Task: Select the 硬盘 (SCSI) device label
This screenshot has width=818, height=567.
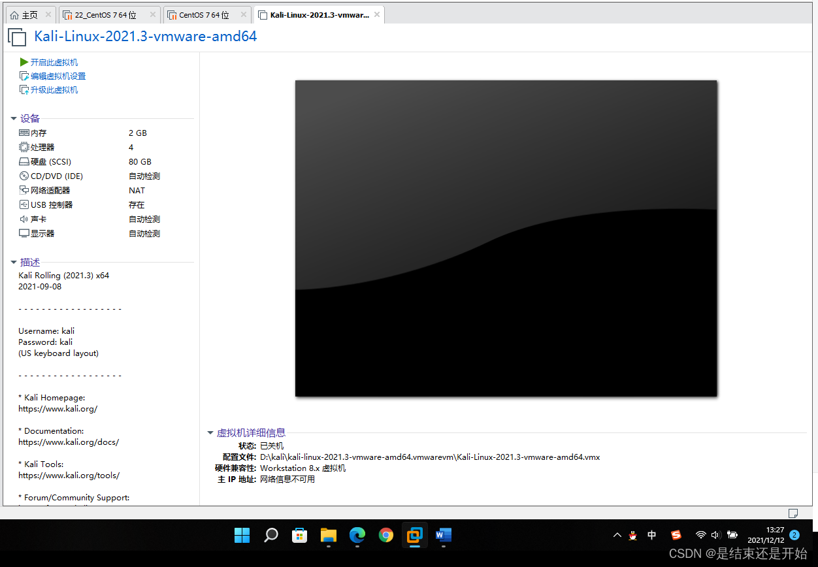Action: [x=51, y=161]
